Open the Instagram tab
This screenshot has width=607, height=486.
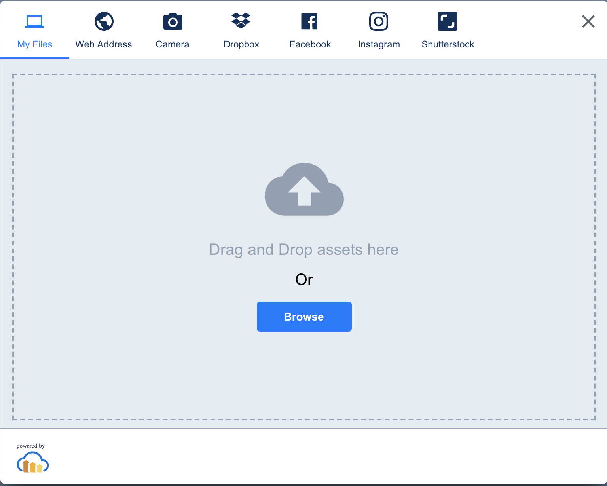tap(379, 44)
